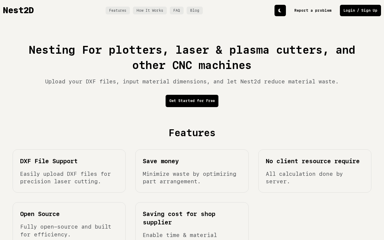Click Get Started for Free
Image resolution: width=384 pixels, height=240 pixels.
click(x=192, y=101)
